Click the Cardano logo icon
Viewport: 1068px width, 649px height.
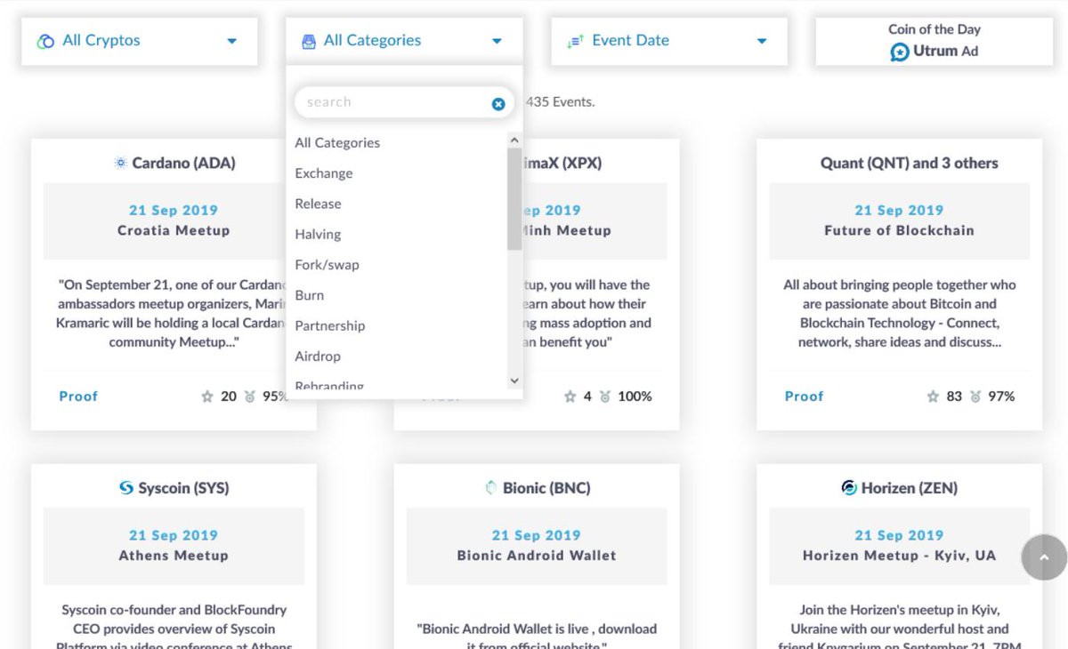click(120, 164)
